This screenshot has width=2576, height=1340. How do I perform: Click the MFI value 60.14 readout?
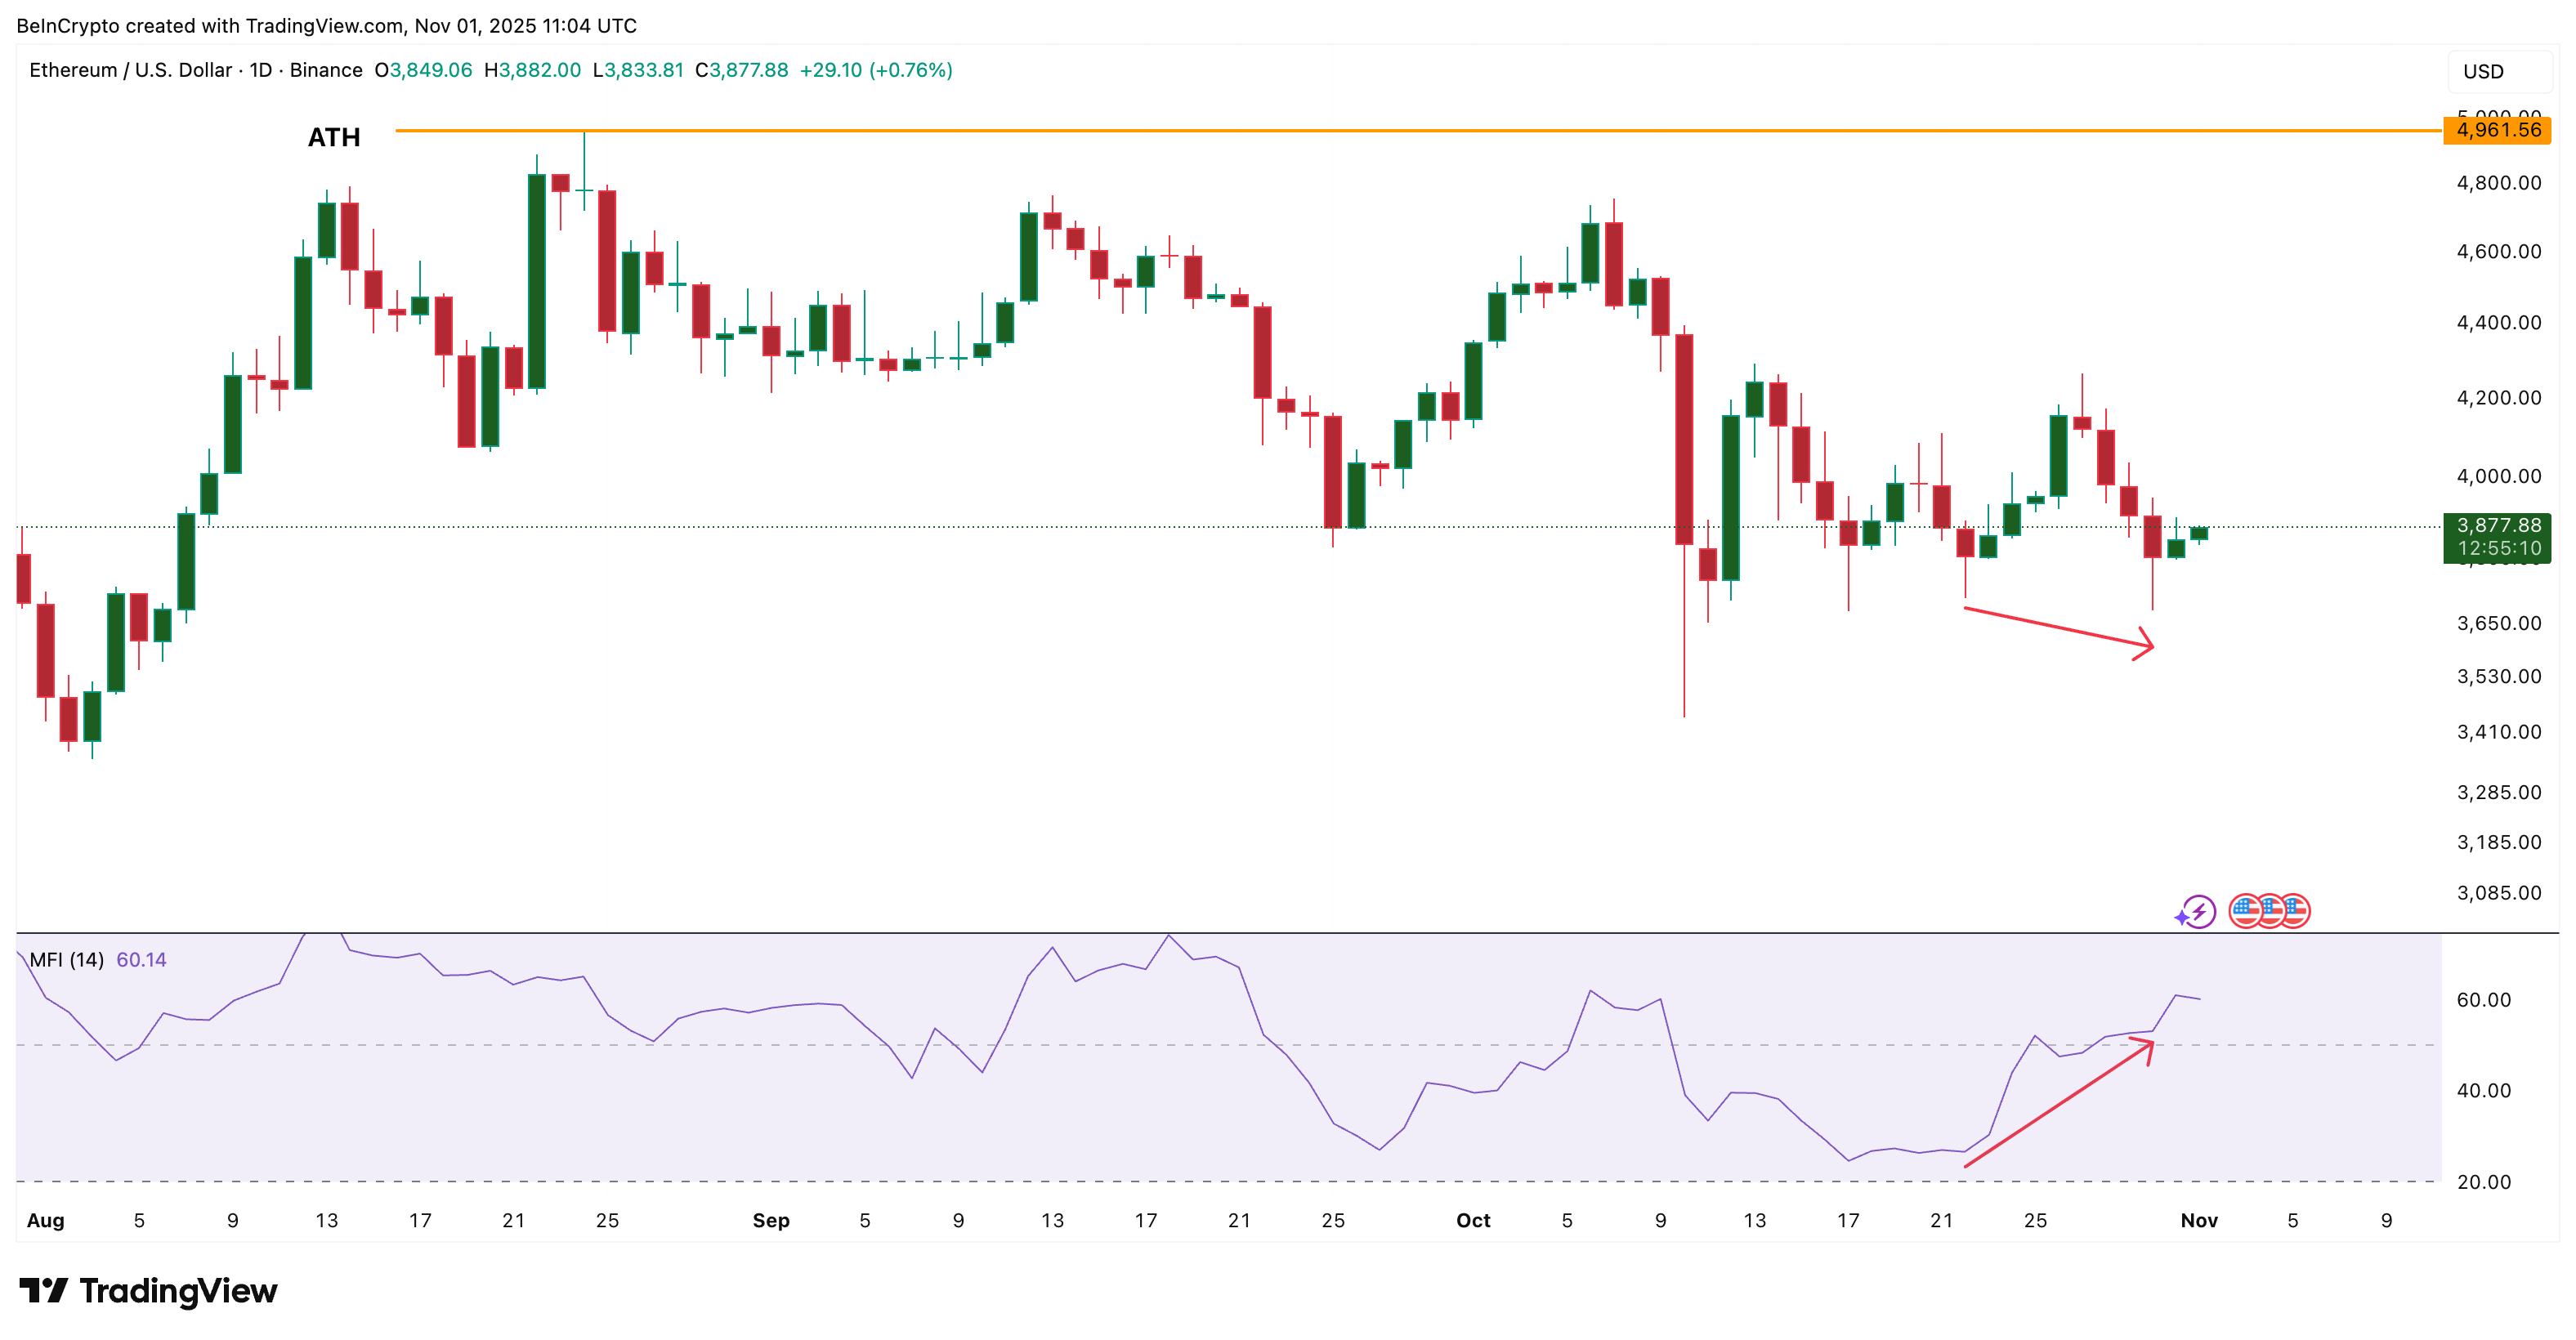[x=140, y=959]
